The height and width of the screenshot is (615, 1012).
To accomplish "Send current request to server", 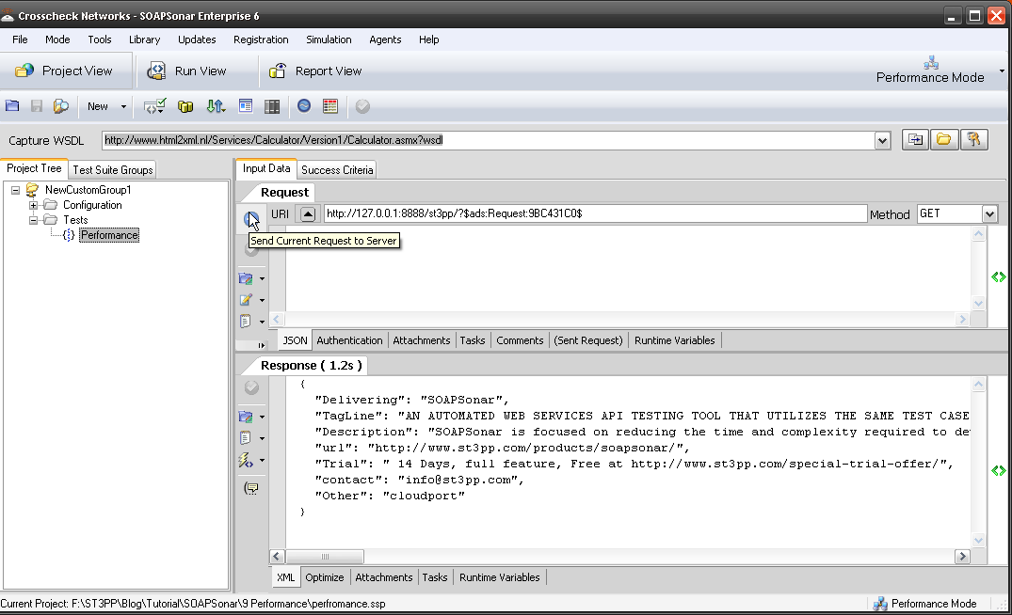I will coord(251,218).
